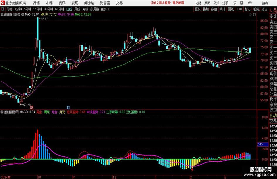Open the 功能 menu
The height and width of the screenshot is (179, 277).
pos(198,3)
